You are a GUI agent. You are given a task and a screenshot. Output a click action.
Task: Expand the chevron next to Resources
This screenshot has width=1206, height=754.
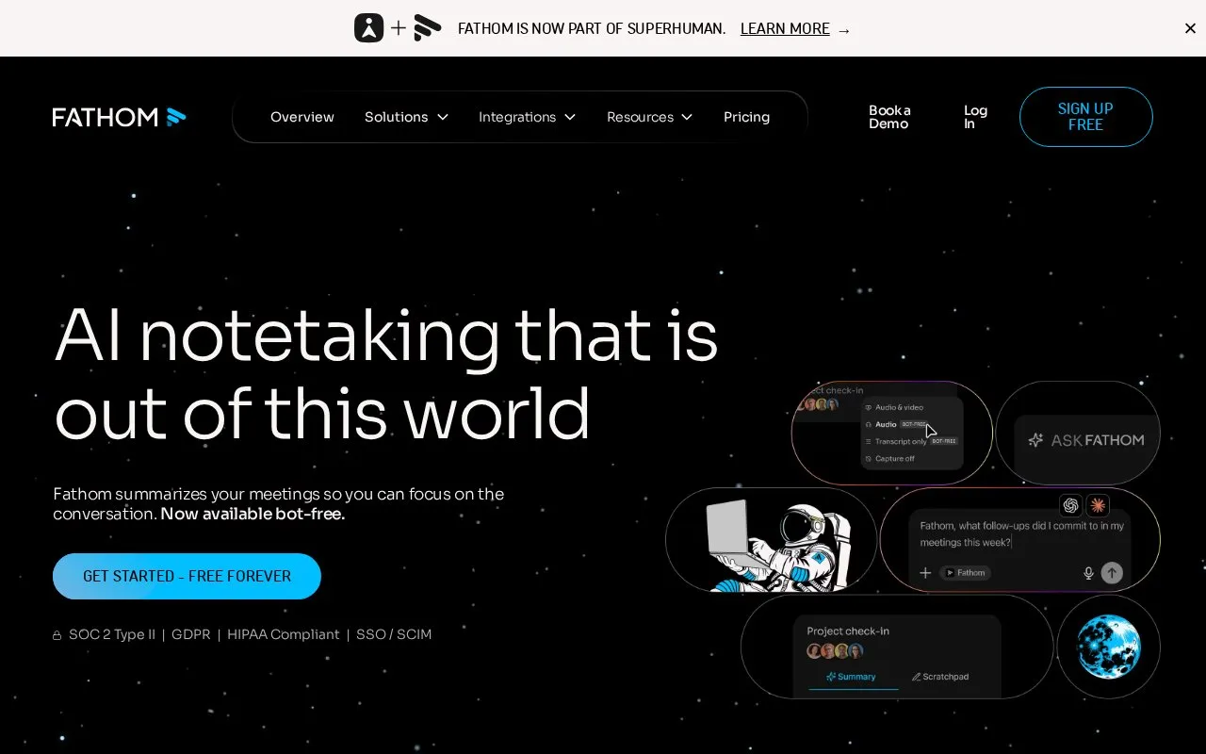687,117
